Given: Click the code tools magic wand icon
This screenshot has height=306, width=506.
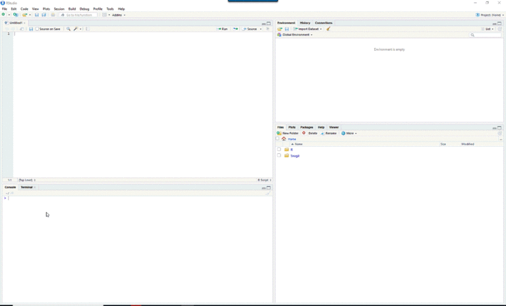Looking at the screenshot, I should tap(76, 29).
